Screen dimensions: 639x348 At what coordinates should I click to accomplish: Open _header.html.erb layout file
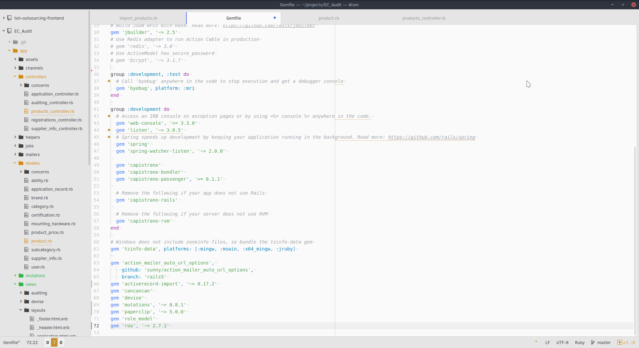(53, 327)
